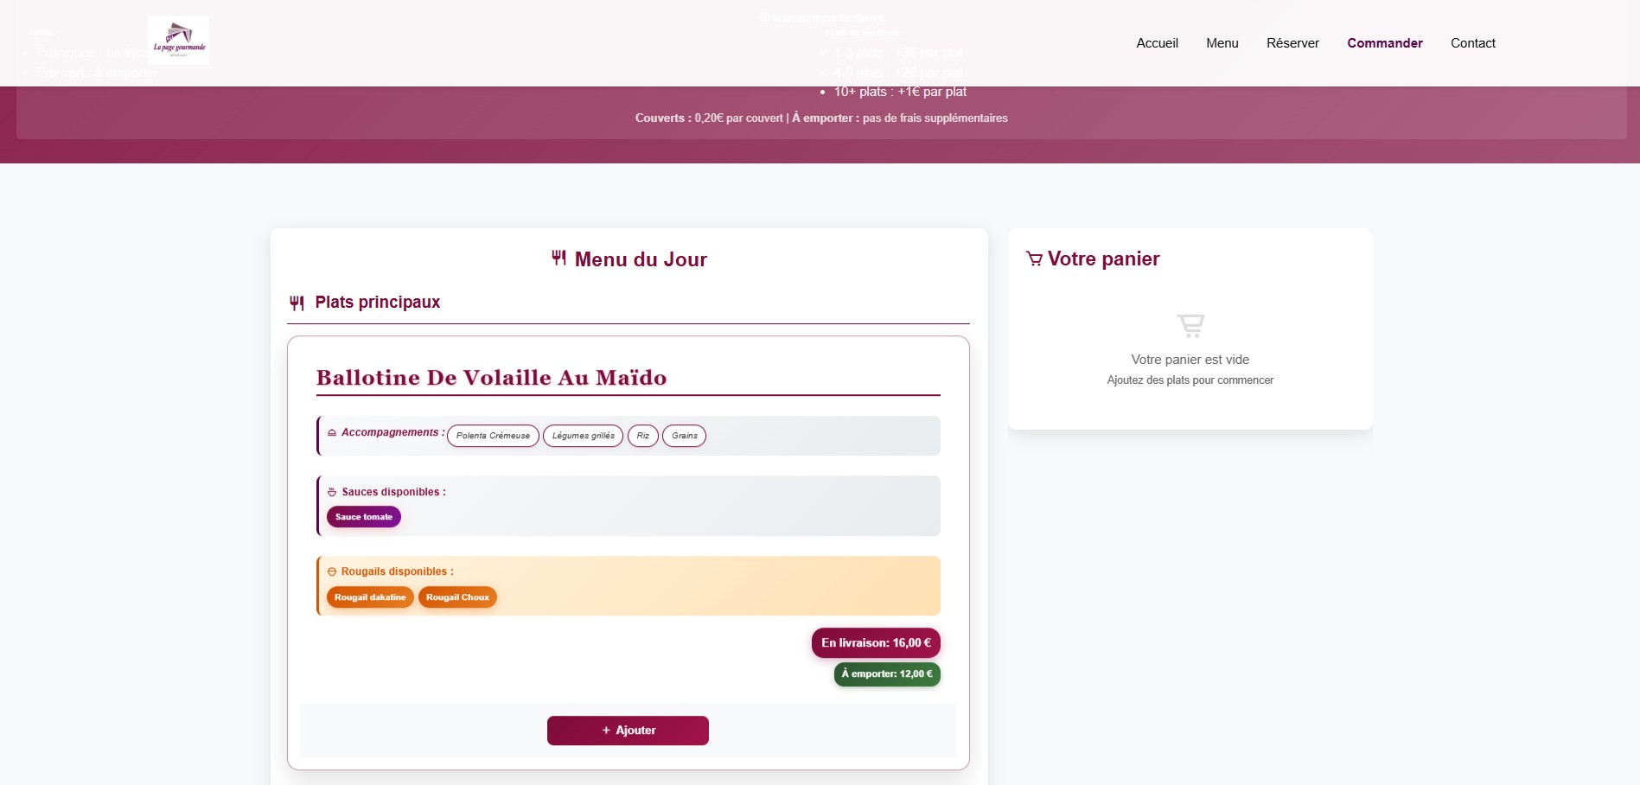Viewport: 1640px width, 785px height.
Task: Select the Commander nav item
Action: coord(1384,43)
